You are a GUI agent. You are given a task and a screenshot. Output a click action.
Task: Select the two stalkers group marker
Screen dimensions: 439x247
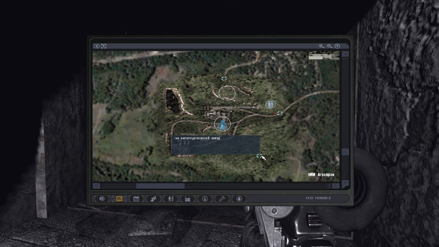coord(270,105)
